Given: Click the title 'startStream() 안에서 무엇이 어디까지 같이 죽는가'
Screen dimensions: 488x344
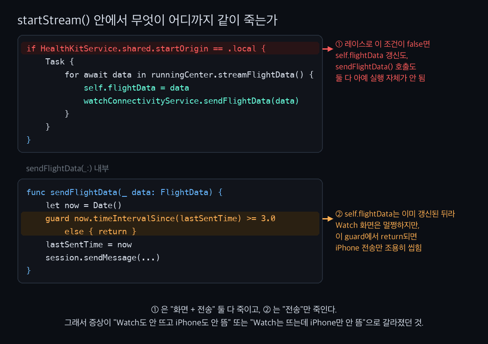Looking at the screenshot, I should tap(147, 20).
